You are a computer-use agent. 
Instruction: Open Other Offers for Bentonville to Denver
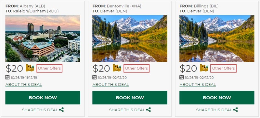[x=136, y=68]
